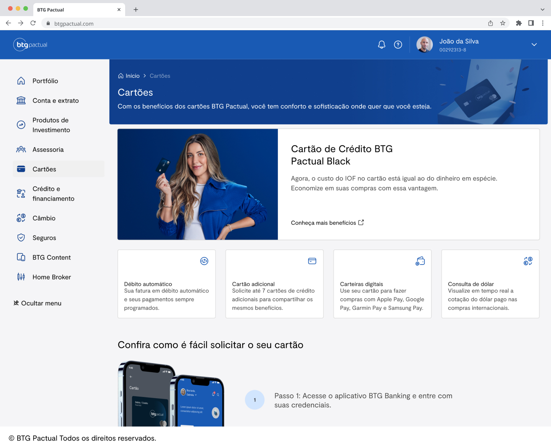The image size is (551, 446).
Task: Open the notifications bell
Action: [381, 45]
